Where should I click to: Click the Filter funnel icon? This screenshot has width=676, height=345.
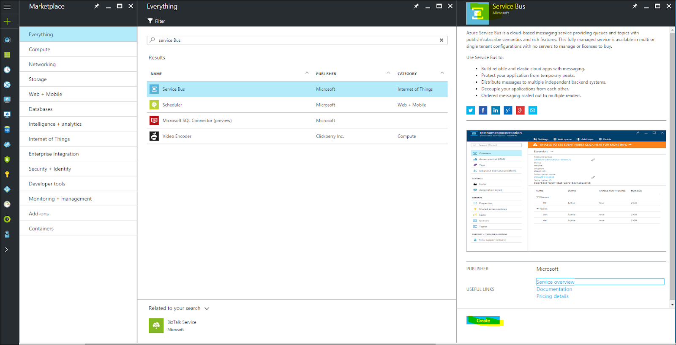[x=150, y=21]
